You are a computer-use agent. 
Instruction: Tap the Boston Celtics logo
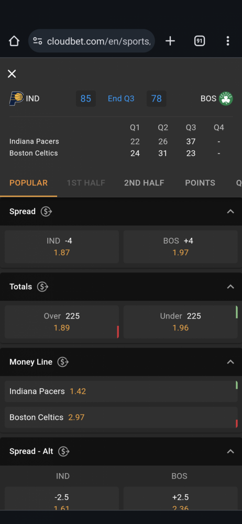coord(226,99)
